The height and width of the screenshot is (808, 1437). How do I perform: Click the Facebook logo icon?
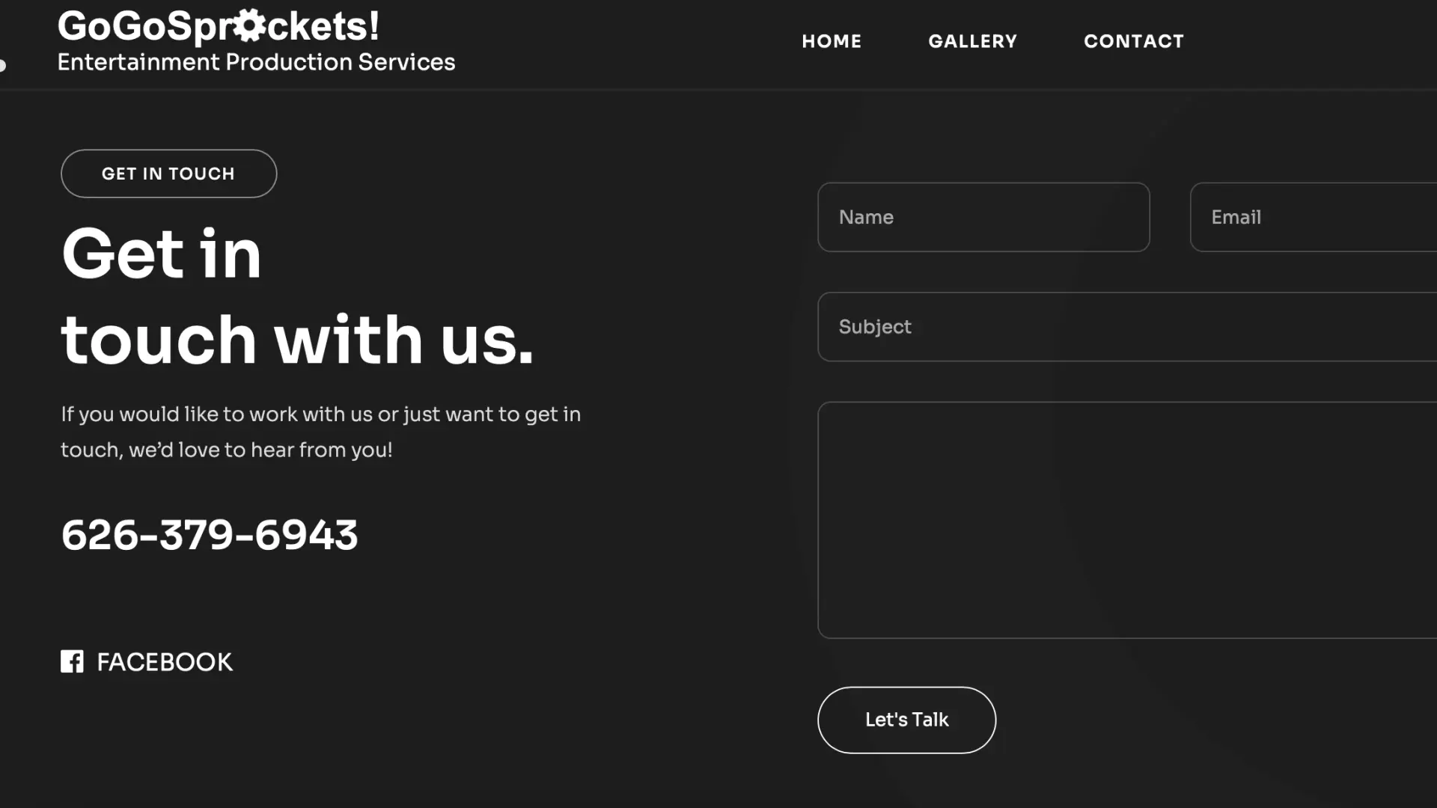[x=72, y=661]
